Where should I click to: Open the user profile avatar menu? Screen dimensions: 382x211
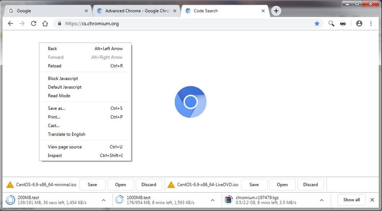click(359, 24)
